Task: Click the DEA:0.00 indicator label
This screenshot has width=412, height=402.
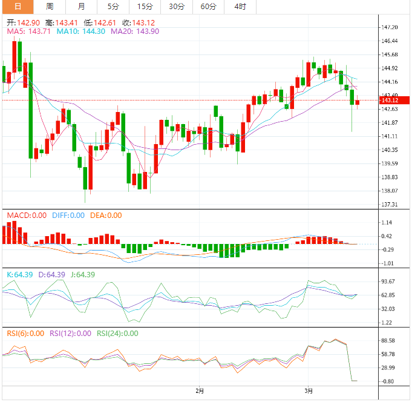Action: tap(106, 216)
